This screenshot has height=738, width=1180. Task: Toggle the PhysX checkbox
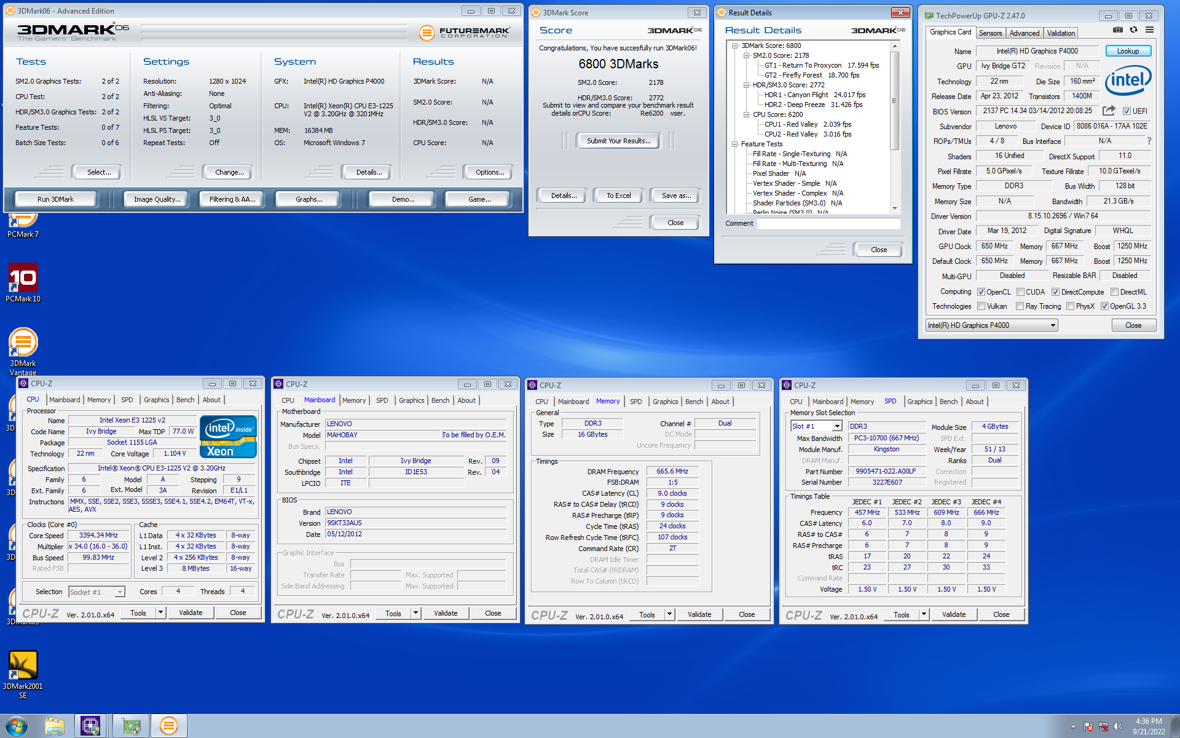pos(1070,306)
